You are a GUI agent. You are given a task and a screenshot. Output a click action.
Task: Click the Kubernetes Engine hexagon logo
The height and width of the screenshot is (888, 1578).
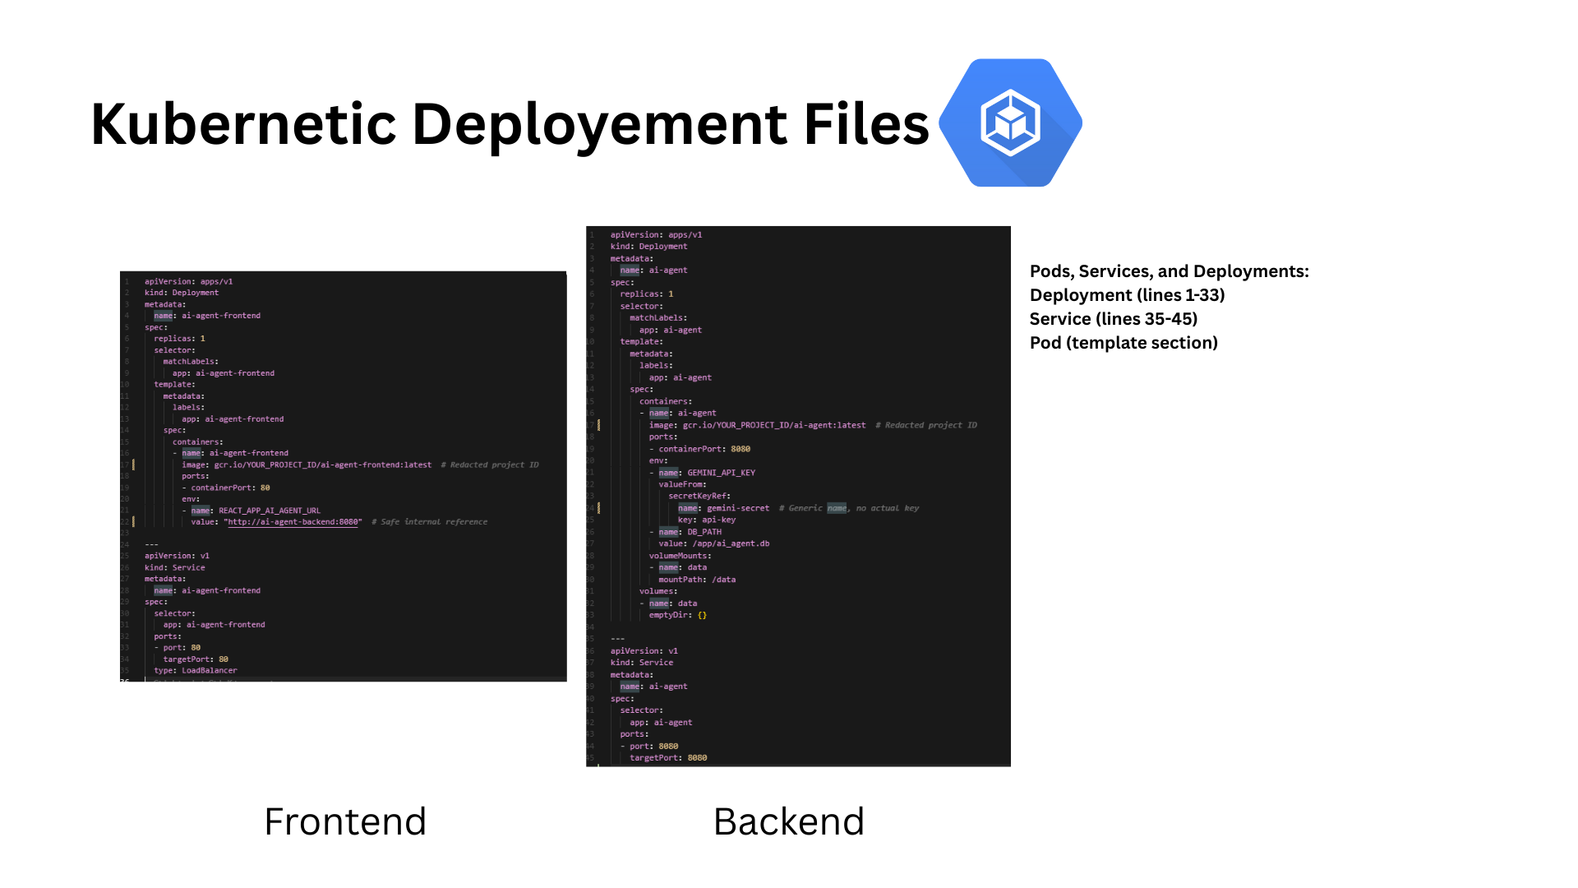point(1010,123)
